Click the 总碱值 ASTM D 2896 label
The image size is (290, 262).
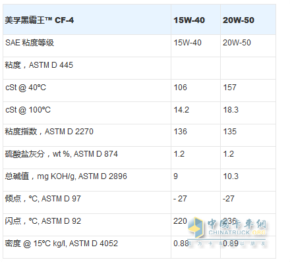click(66, 176)
